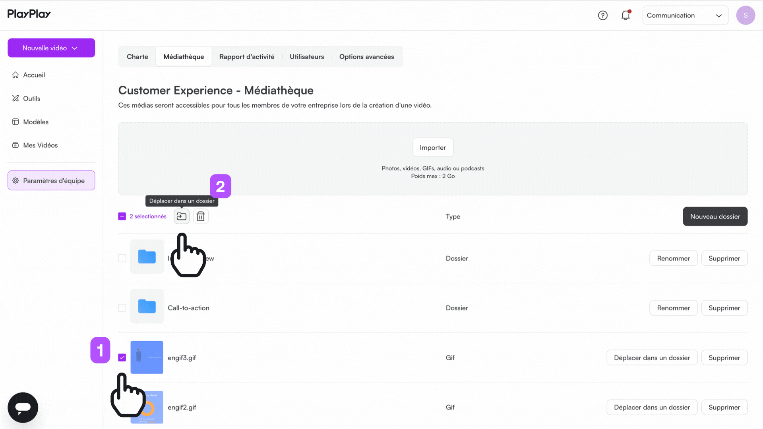
Task: Click the PlayPlay logo
Action: (x=29, y=14)
